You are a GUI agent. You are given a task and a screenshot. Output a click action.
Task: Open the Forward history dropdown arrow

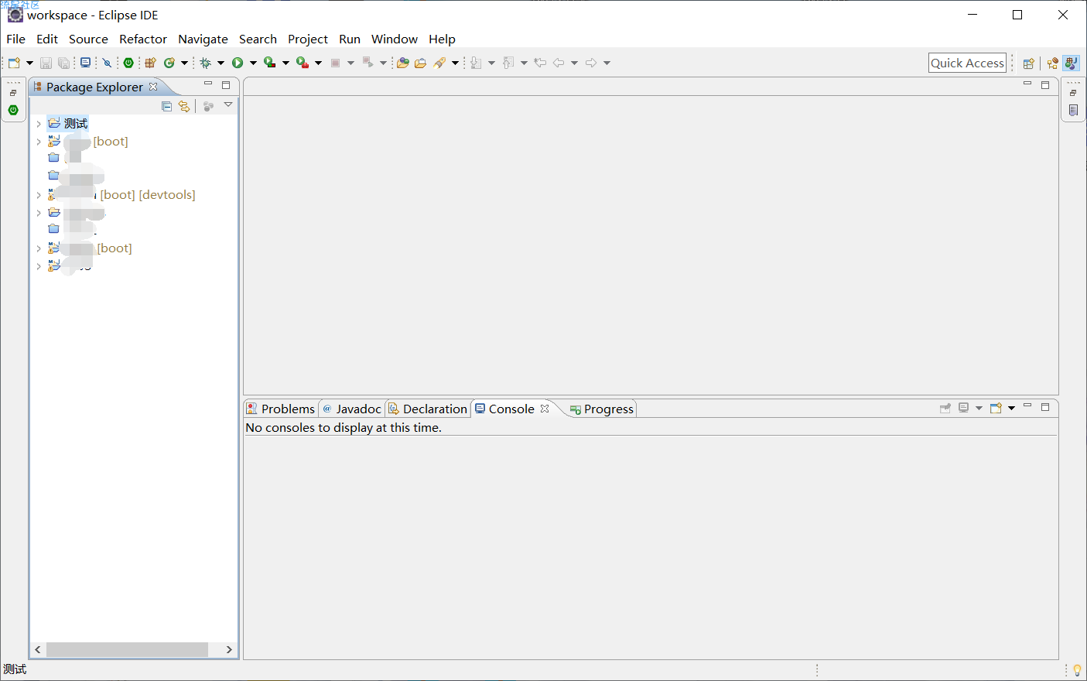tap(607, 63)
